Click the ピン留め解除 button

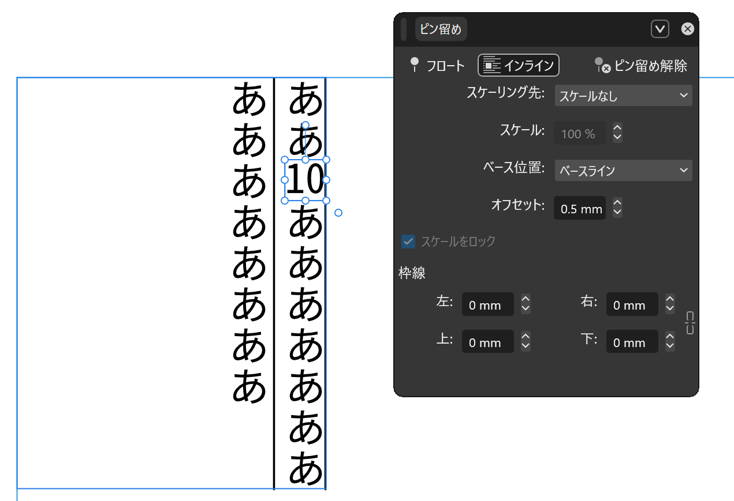click(641, 65)
